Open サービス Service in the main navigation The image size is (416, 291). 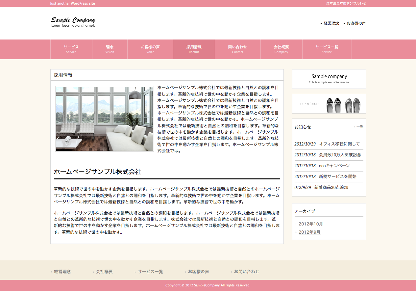[71, 49]
